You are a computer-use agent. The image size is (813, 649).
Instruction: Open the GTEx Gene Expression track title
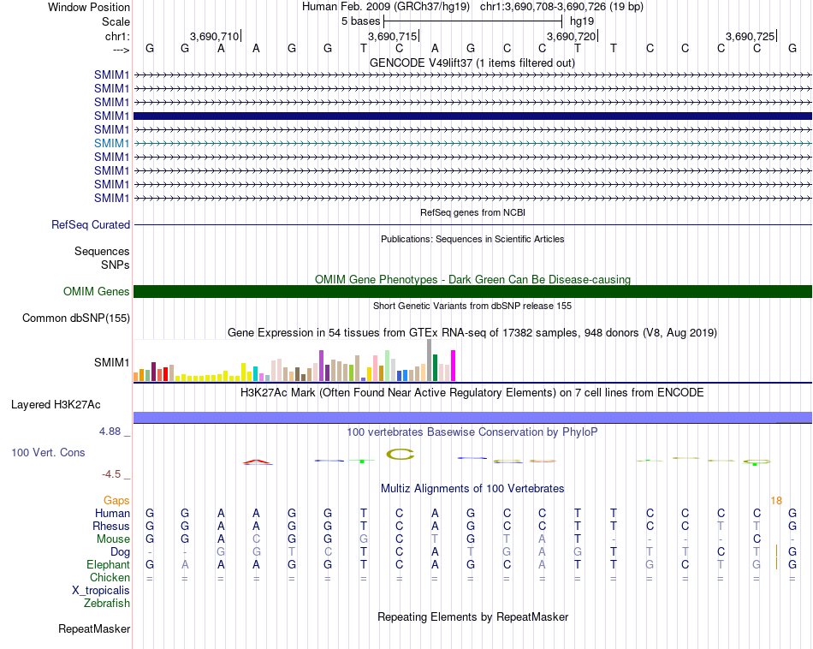[x=472, y=332]
